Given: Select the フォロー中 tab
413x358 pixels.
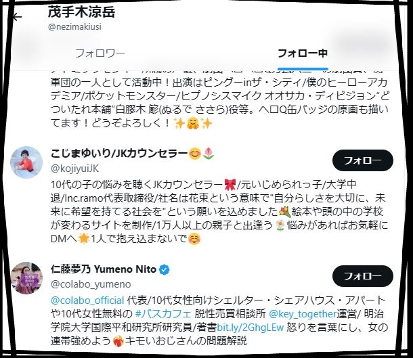Looking at the screenshot, I should point(303,53).
